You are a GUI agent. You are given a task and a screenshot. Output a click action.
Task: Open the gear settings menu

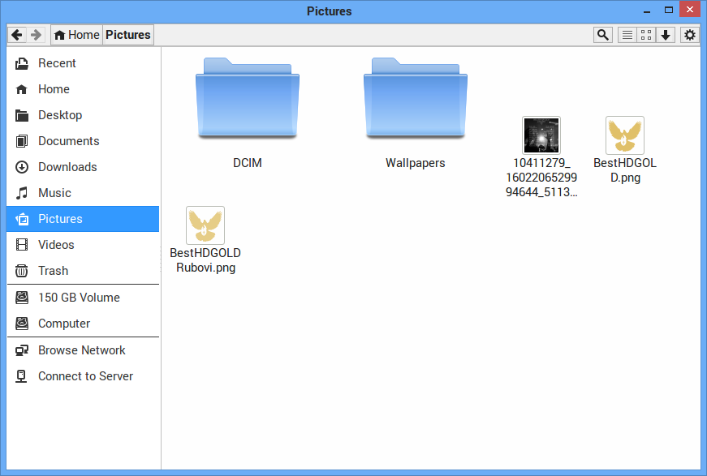point(689,35)
